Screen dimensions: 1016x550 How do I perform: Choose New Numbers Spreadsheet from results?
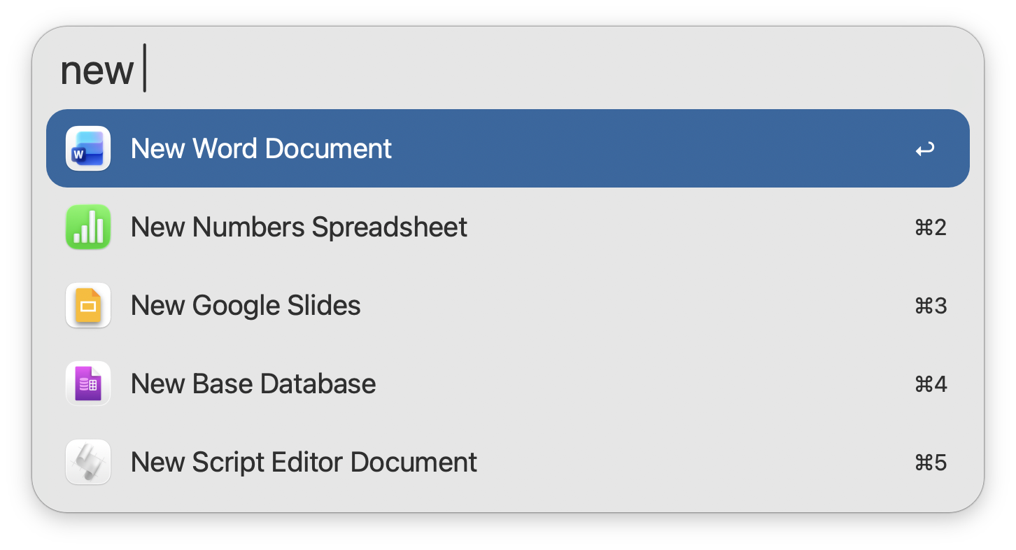299,227
